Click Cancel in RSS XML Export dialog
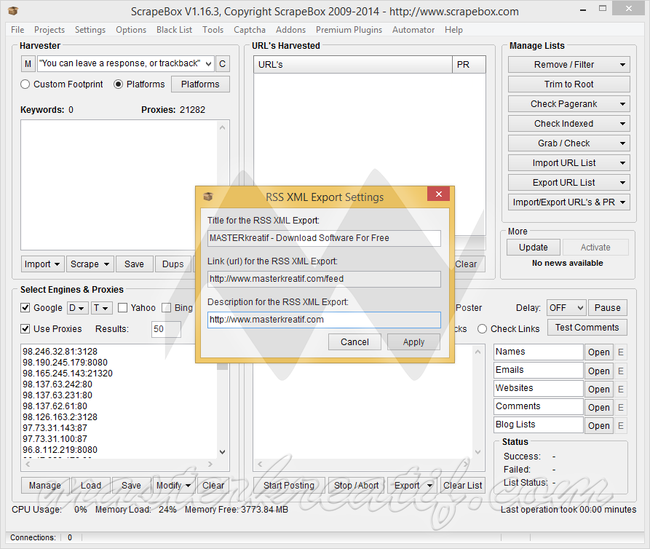The width and height of the screenshot is (650, 549). pyautogui.click(x=354, y=342)
